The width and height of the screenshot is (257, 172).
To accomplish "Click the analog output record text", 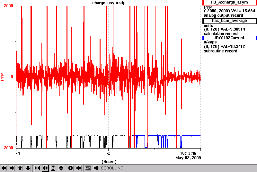I will [x=223, y=15].
